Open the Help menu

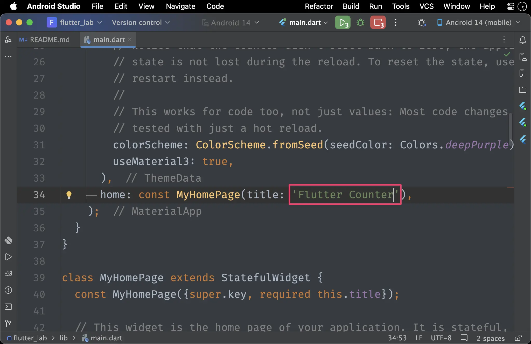tap(487, 6)
